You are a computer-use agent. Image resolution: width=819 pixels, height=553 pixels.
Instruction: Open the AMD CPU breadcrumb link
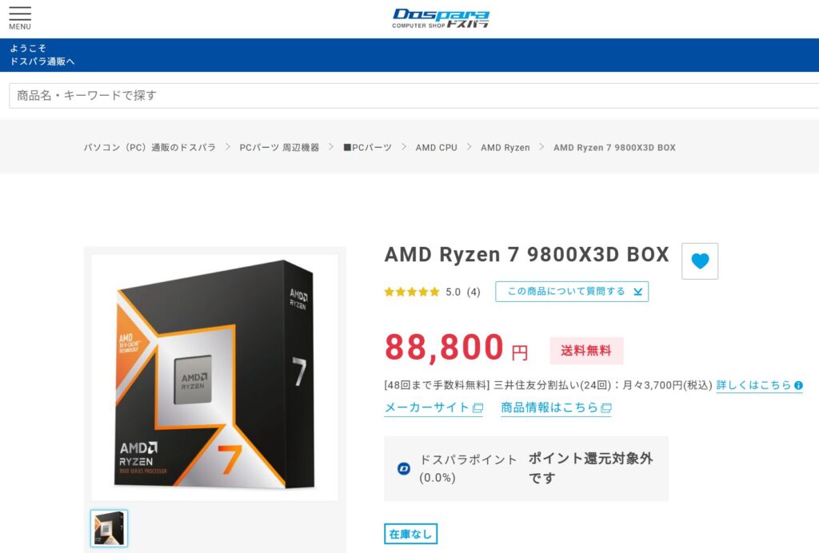click(436, 148)
